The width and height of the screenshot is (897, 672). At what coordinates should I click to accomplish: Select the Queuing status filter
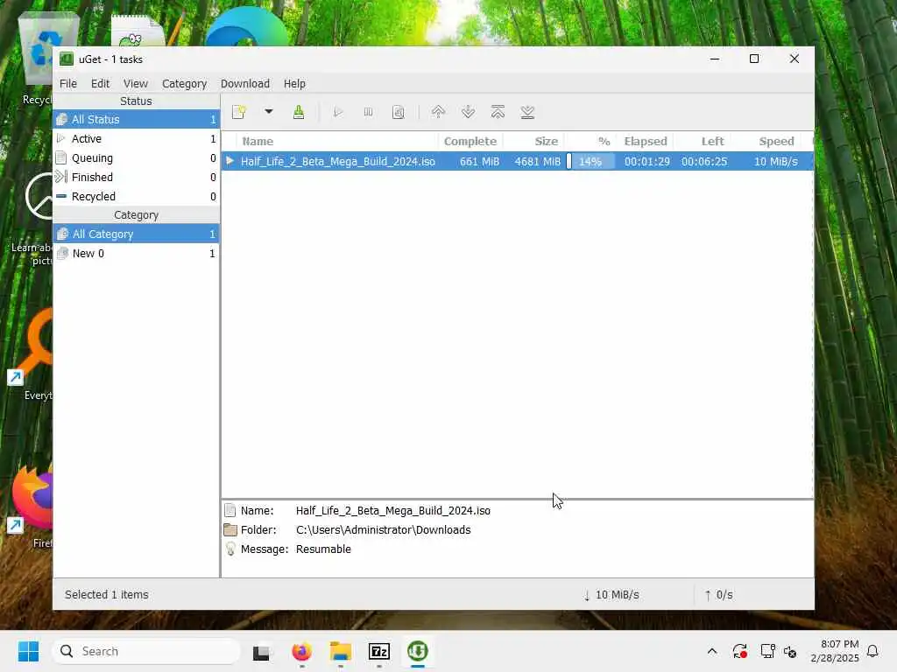tap(136, 158)
